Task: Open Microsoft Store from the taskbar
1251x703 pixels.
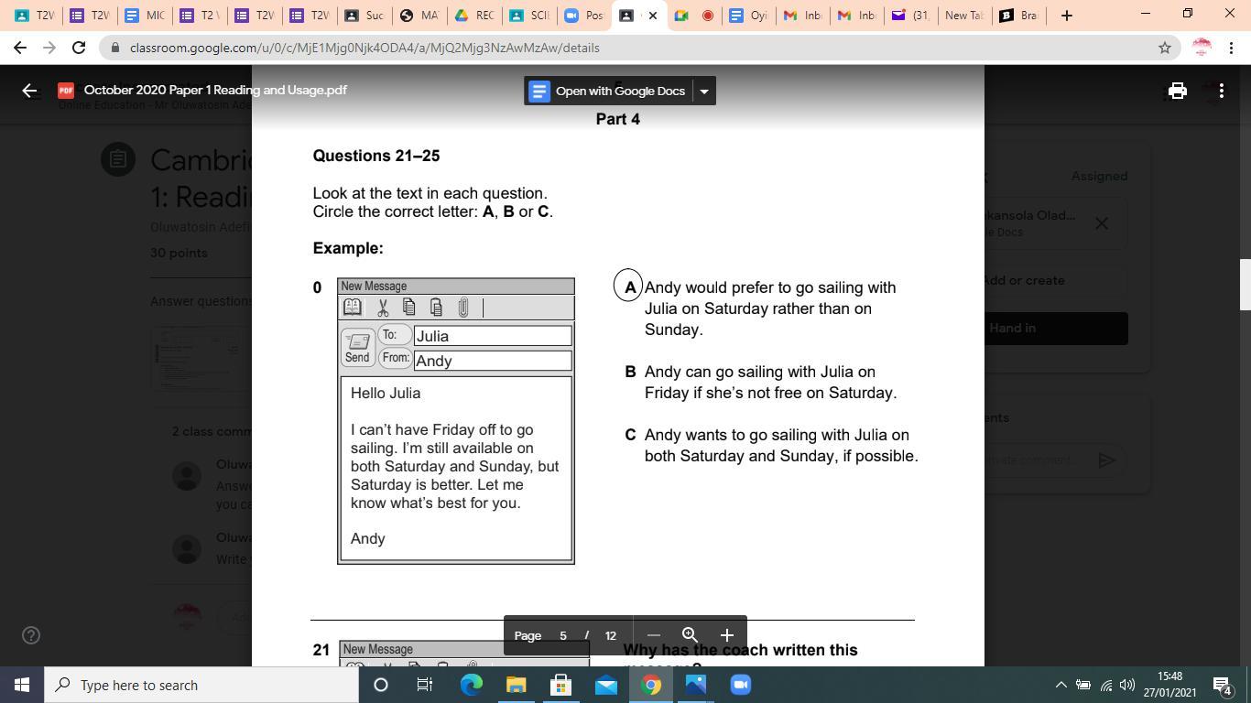Action: click(560, 685)
